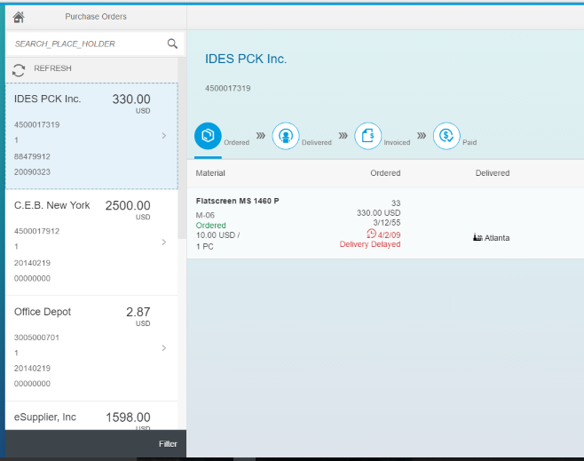Click the Delivery Delayed status text
Image resolution: width=584 pixels, height=461 pixels.
click(x=370, y=244)
